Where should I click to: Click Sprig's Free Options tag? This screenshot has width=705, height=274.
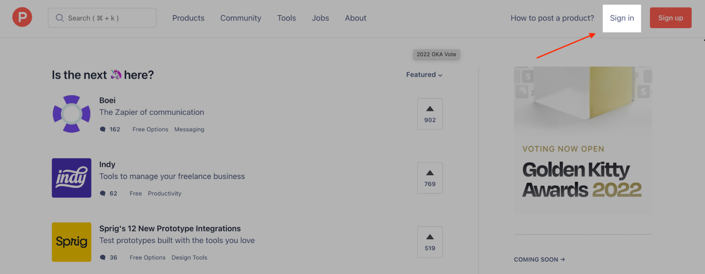tap(147, 257)
